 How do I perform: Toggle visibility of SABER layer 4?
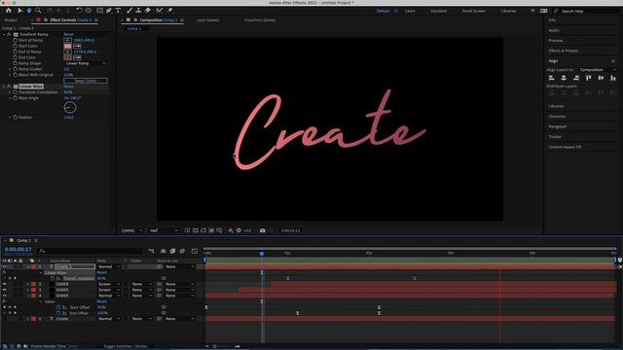(x=4, y=296)
